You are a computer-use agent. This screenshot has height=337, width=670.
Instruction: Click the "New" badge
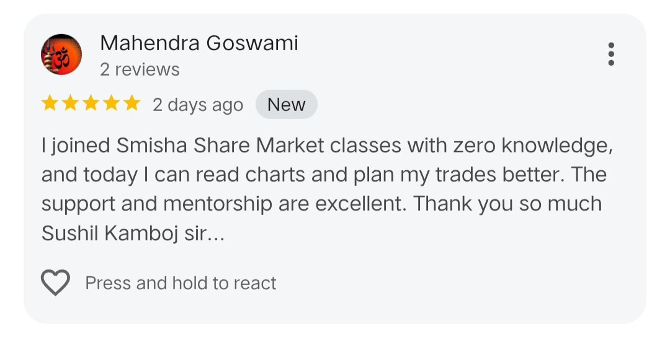pos(286,105)
